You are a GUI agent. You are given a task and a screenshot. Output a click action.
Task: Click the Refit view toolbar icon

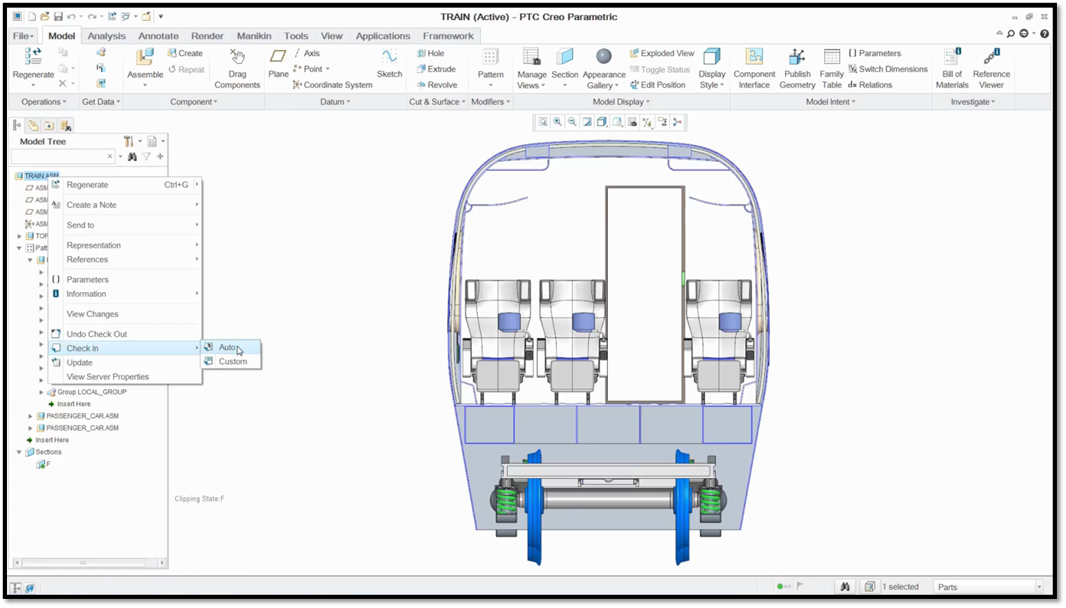(x=542, y=122)
